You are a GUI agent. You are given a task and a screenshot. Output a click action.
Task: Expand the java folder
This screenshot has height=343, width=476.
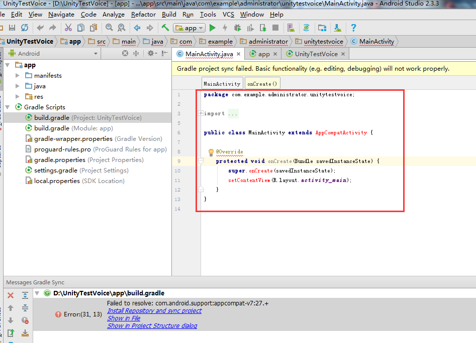(x=18, y=86)
